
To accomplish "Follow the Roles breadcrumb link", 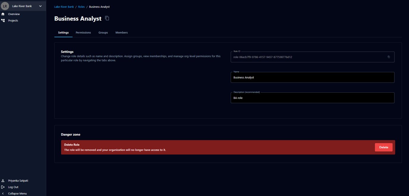I will click(x=81, y=7).
